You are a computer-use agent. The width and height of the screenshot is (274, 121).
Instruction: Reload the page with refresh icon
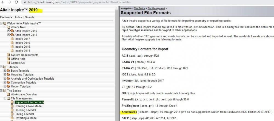16,2
